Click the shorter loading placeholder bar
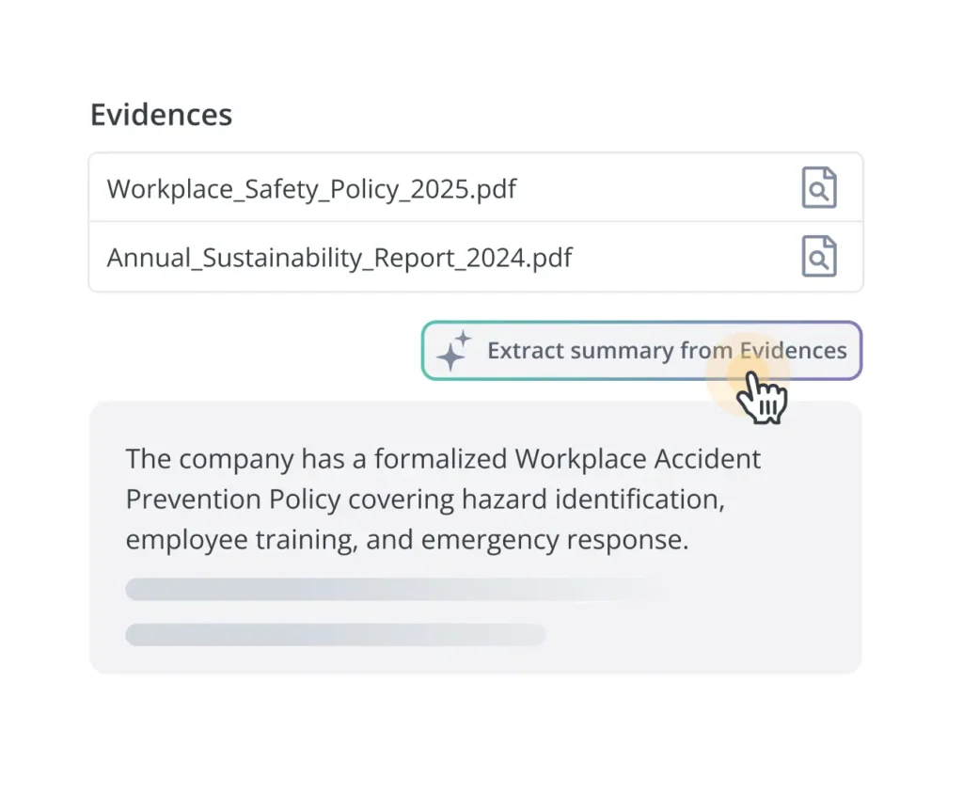963x793 pixels. coord(335,635)
